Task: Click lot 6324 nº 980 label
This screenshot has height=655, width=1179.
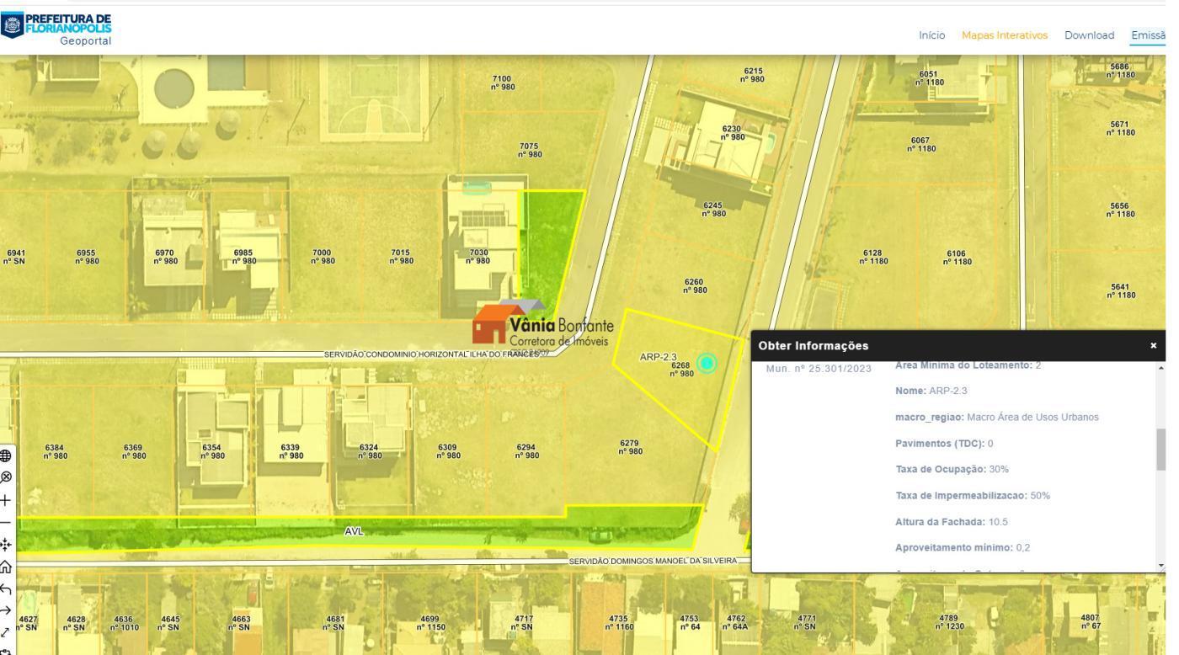Action: (x=370, y=451)
